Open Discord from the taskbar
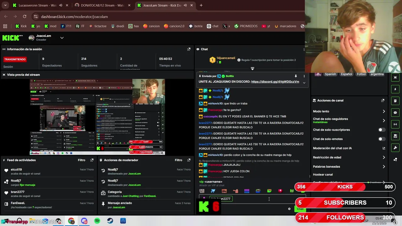Screen dimensions: 402x226 click(84, 221)
